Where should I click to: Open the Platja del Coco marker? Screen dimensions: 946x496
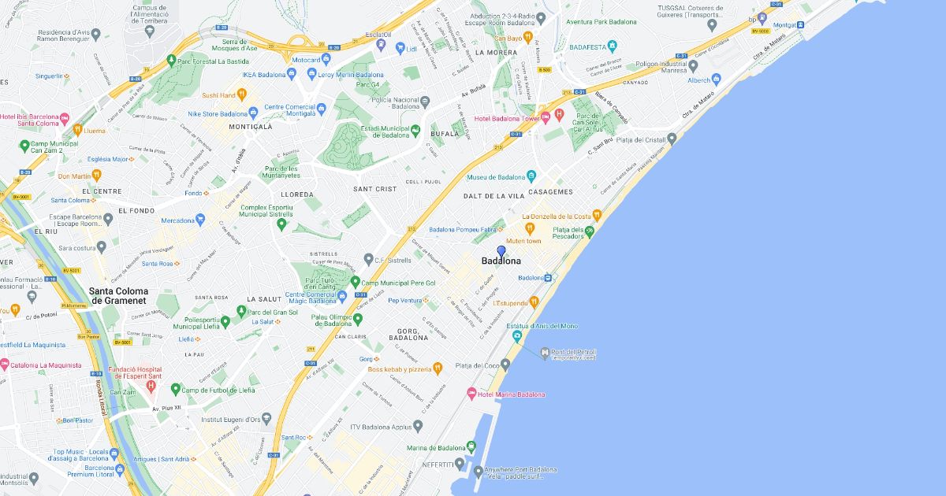505,365
